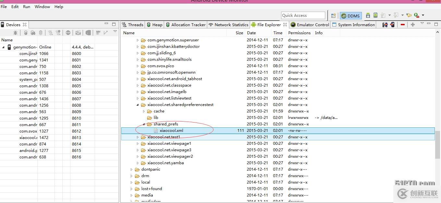441x203 pixels.
Task: Open the File Explorer view menu triangle
Action: 422,23
